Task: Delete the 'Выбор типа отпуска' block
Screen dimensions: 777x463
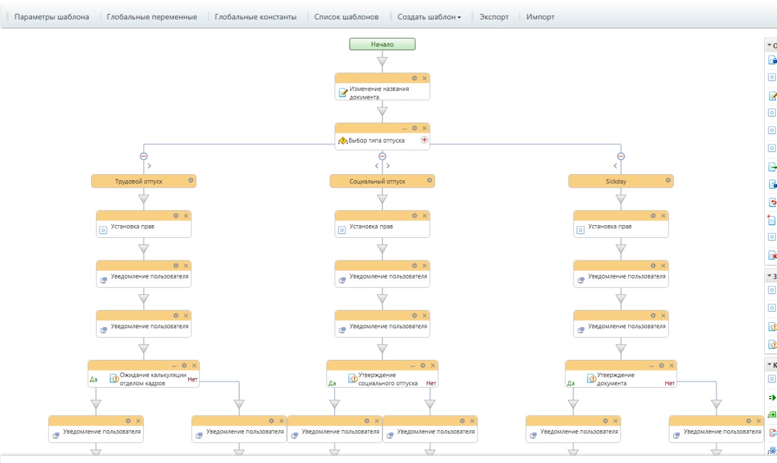Action: click(x=425, y=128)
